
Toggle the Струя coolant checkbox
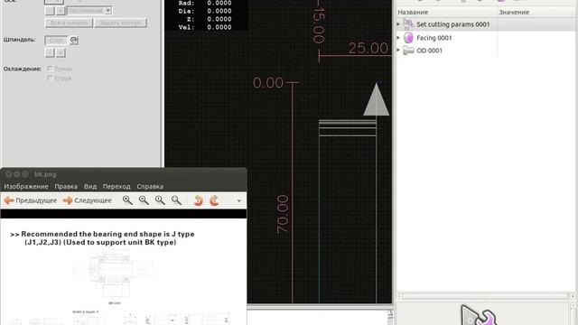point(50,79)
